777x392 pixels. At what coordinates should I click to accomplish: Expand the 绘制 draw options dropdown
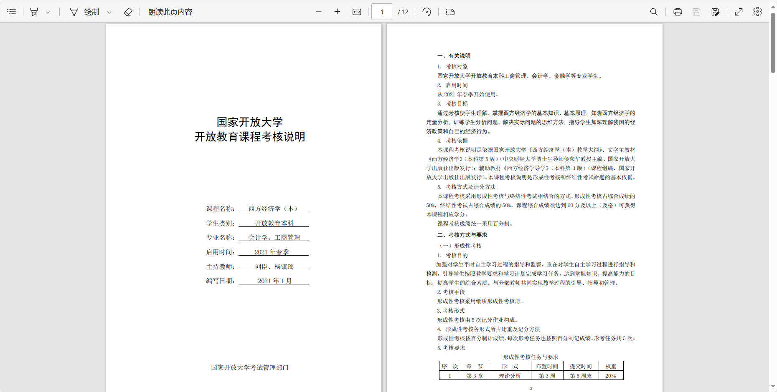point(109,12)
